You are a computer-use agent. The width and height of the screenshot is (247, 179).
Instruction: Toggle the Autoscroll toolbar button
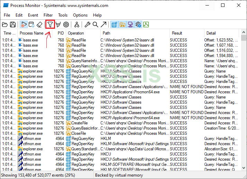[31, 25]
